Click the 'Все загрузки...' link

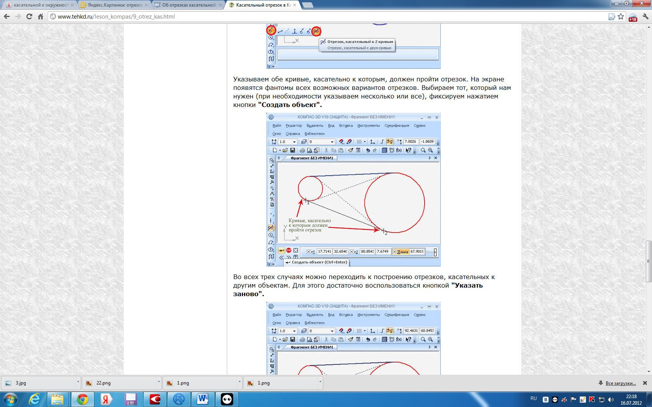coord(621,383)
